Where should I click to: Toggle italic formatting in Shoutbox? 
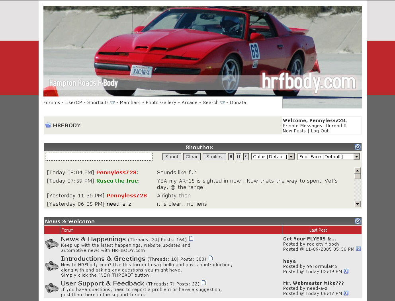(246, 157)
